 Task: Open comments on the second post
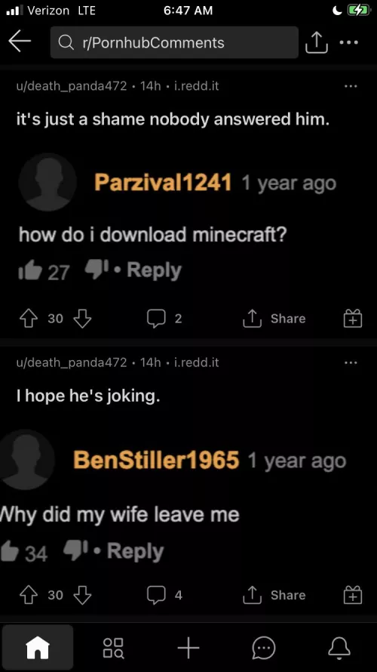tap(164, 595)
